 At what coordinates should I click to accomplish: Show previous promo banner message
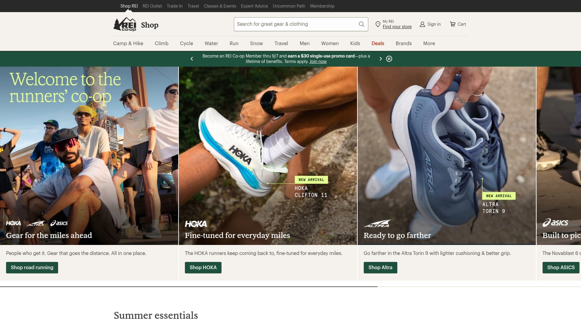coord(192,59)
